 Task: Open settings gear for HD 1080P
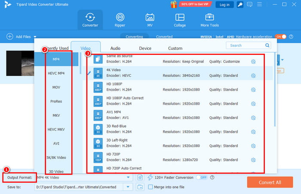coord(253,90)
